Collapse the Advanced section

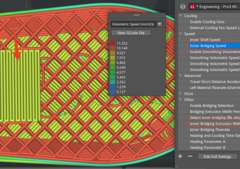(x=180, y=75)
